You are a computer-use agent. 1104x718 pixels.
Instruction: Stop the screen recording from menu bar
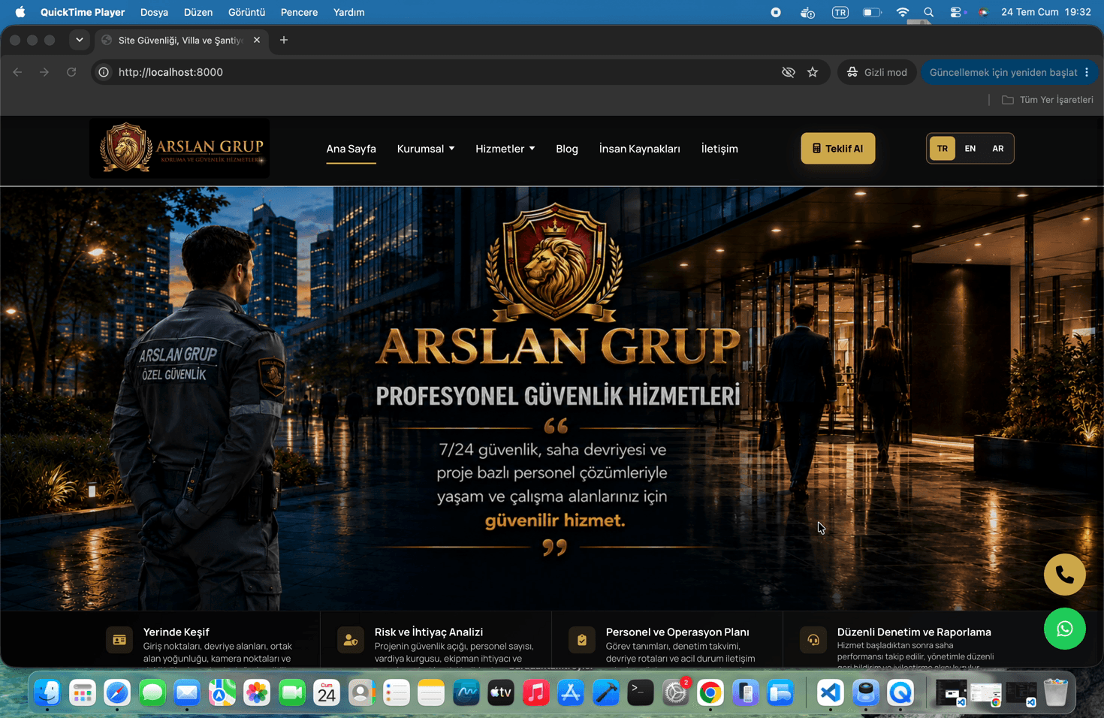click(x=776, y=12)
